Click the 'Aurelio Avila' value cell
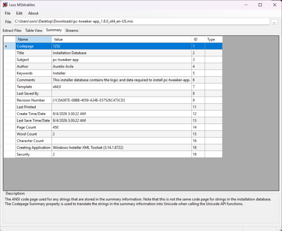Viewport: 282px width, 231px height. (x=122, y=67)
